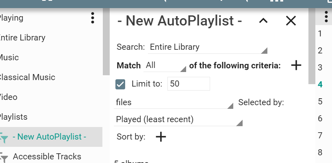332x163 pixels.
Task: Open the Search Entire Library dropdown
Action: point(208,47)
